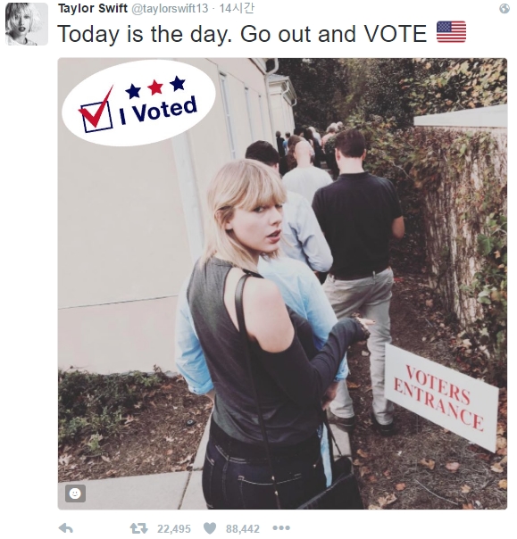Click the 'I Voted' sticker in the photo

(x=138, y=103)
